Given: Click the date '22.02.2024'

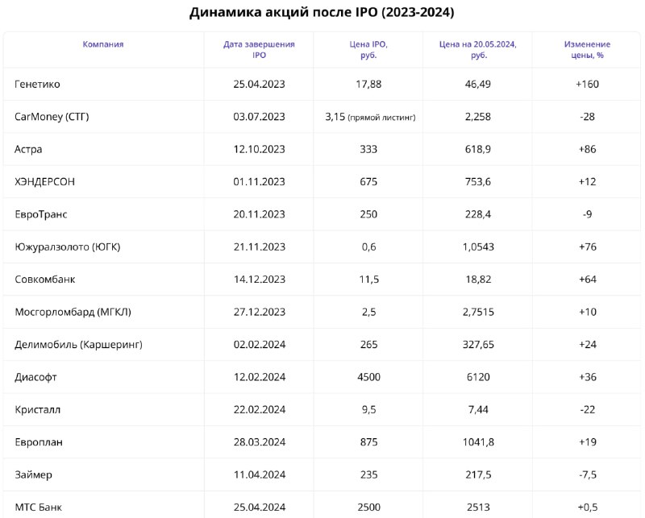Looking at the screenshot, I should click(259, 410).
